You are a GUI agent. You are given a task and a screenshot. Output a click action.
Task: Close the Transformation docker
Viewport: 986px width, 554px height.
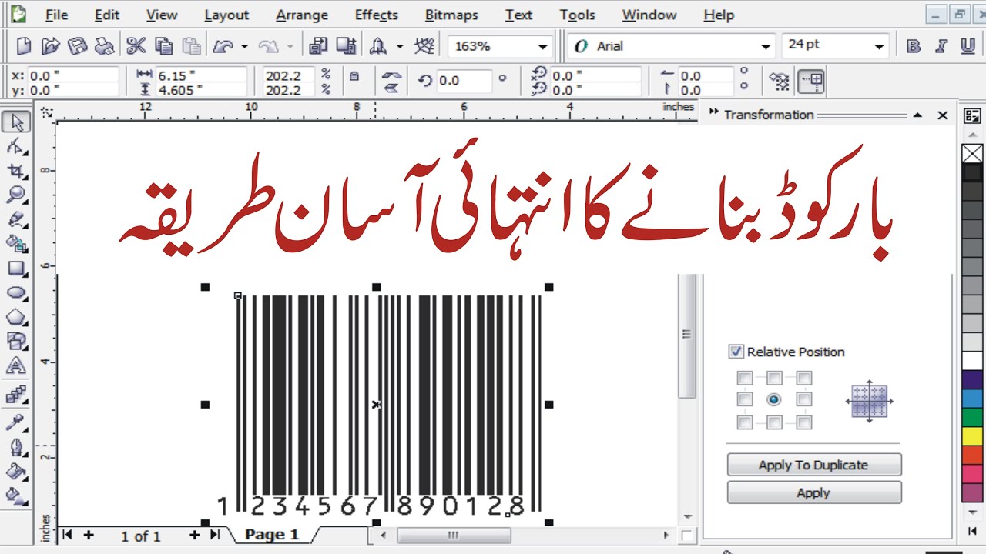(942, 115)
